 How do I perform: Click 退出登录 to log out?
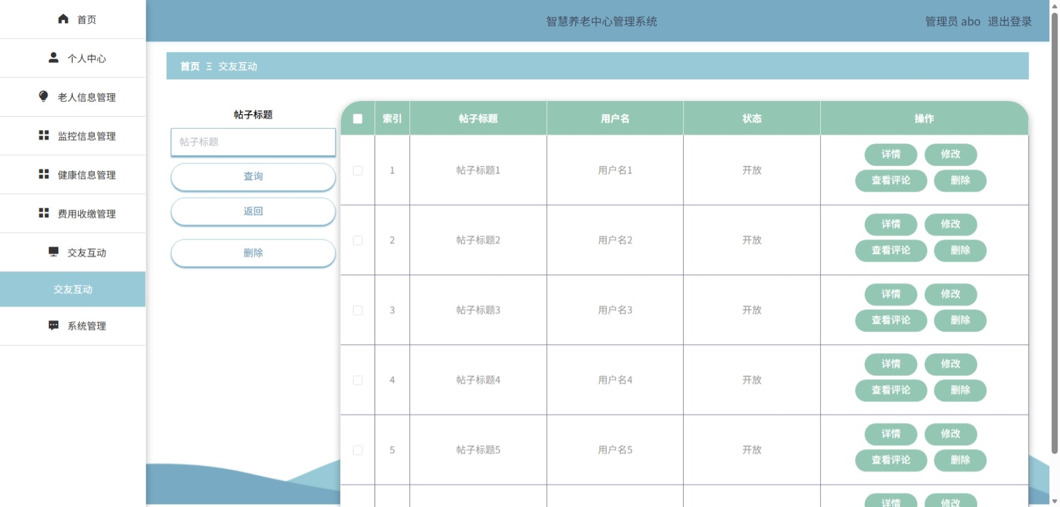click(1009, 22)
